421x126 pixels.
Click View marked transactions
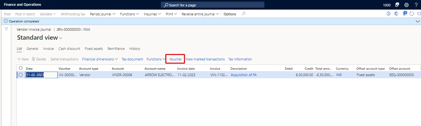point(205,59)
